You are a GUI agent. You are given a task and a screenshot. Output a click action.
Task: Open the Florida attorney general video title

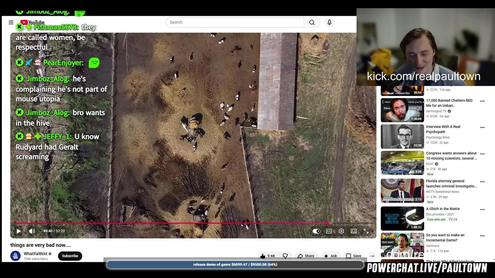451,183
